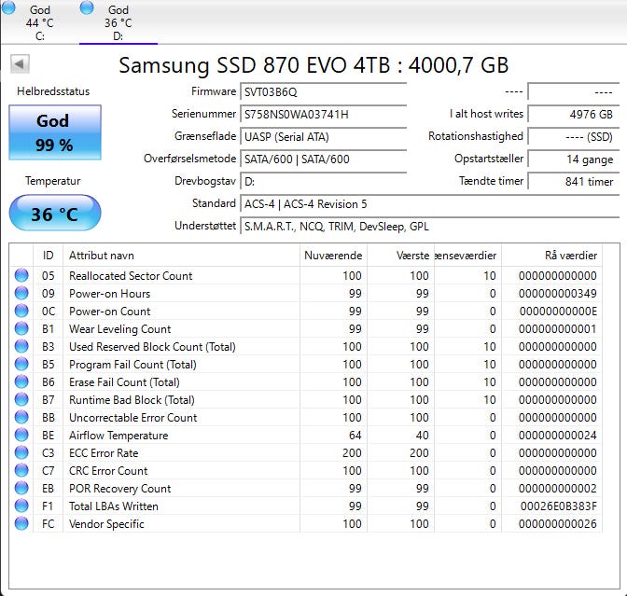Select the Wear Leveling Count attribute name
Screen dimensions: 627x596
(120, 329)
